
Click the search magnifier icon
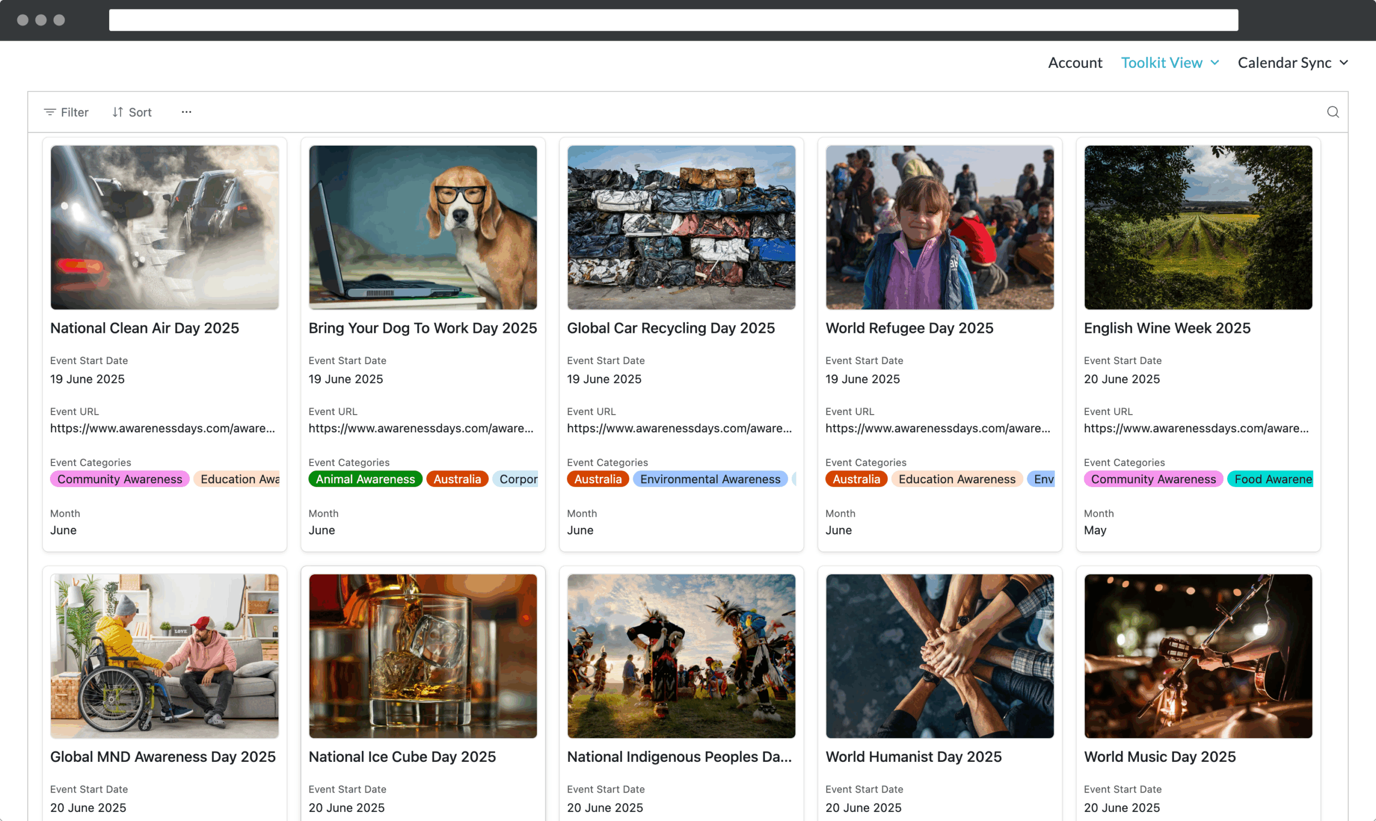(1333, 112)
